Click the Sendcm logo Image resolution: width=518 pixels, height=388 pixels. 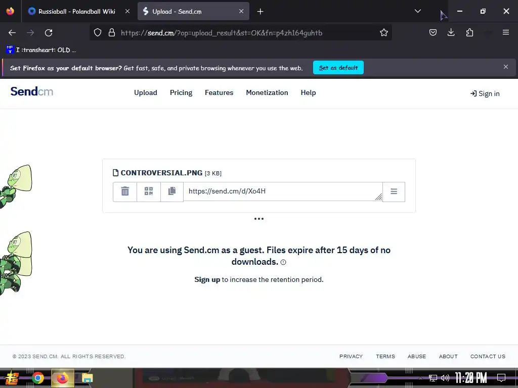[32, 91]
